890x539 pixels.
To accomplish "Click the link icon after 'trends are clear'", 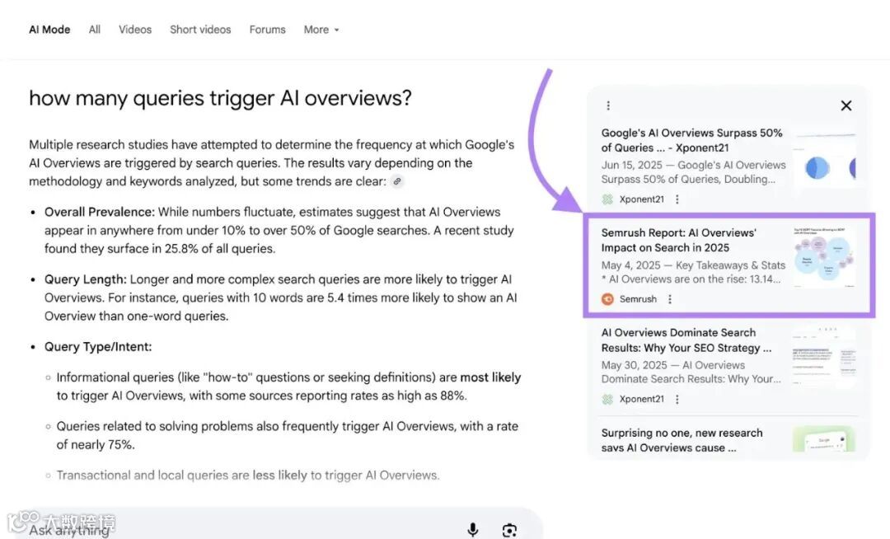I will (397, 181).
